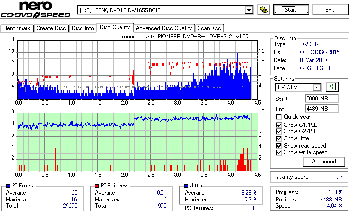
Task: Click PI Failures average 0.01
Action: pyautogui.click(x=161, y=193)
